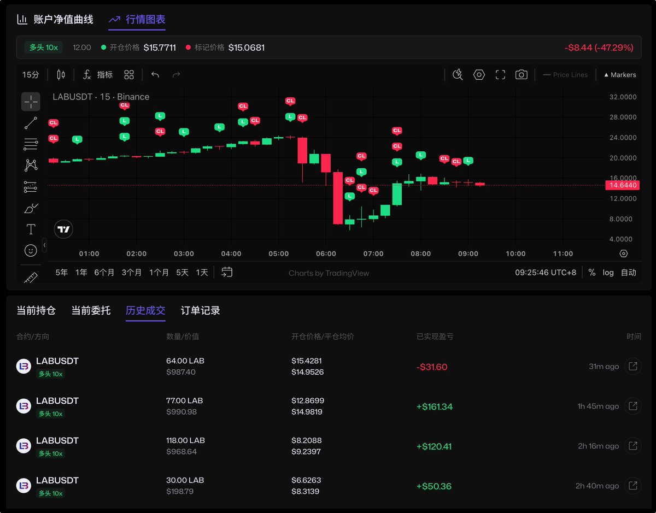Viewport: 656px width, 513px height.
Task: Click the -$8.44 (-47.29%) PnL
Action: coord(599,48)
